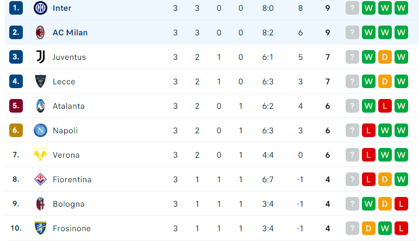Click the AC Milan club crest
The height and width of the screenshot is (241, 419).
[x=40, y=32]
